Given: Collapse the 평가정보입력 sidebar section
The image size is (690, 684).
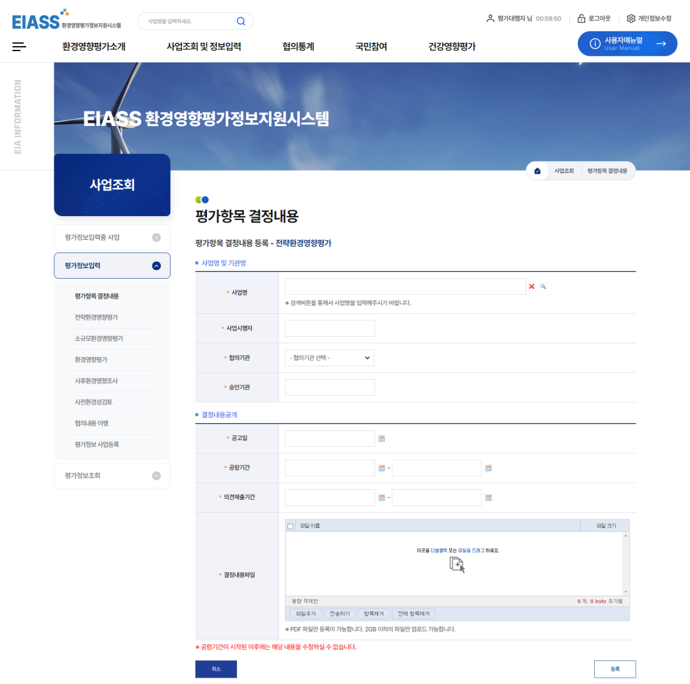Looking at the screenshot, I should (x=157, y=266).
